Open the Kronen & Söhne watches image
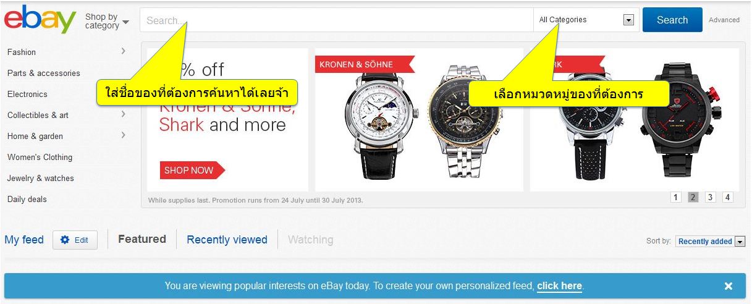This screenshot has height=304, width=752. (419, 120)
